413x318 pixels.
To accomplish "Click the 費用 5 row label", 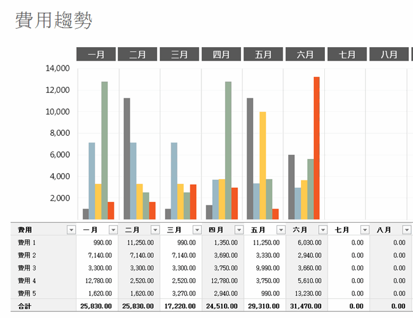I will coord(28,293).
